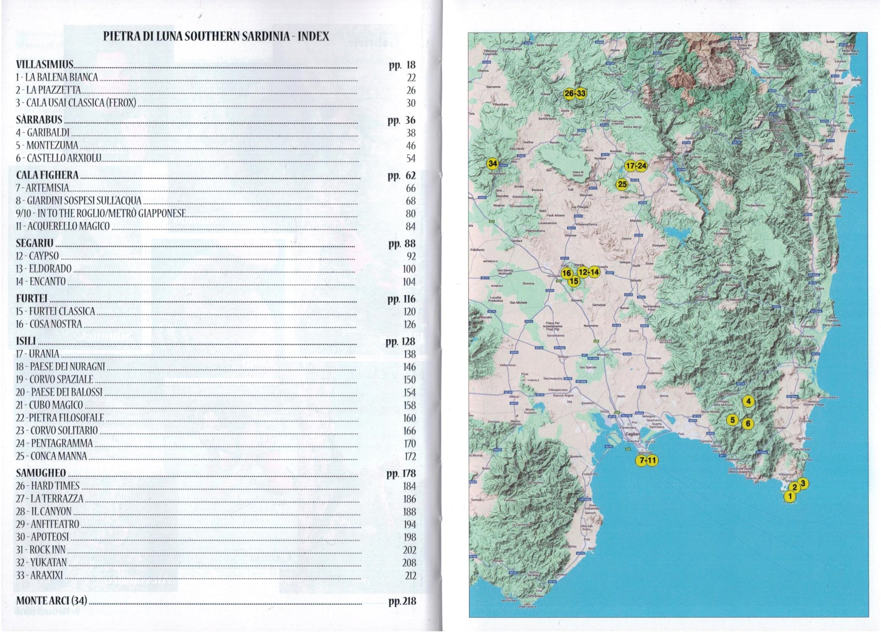Viewport: 881px width, 634px height.
Task: Click entry 1 - LA BALENA BIANCA
Action: [x=57, y=77]
